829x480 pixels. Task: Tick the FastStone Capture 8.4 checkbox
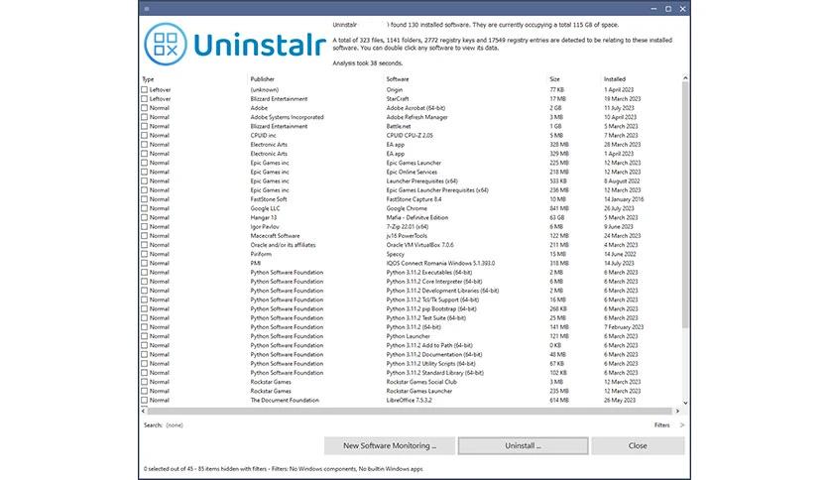point(145,199)
